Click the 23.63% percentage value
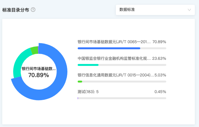199x127 pixels. [159, 59]
